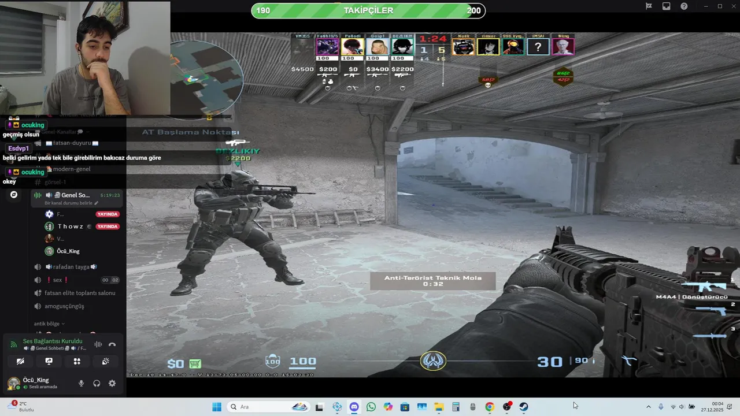
Task: Open Calculator from taskbar
Action: (456, 407)
